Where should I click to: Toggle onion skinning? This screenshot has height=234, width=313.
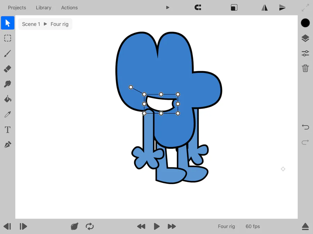[x=74, y=226]
